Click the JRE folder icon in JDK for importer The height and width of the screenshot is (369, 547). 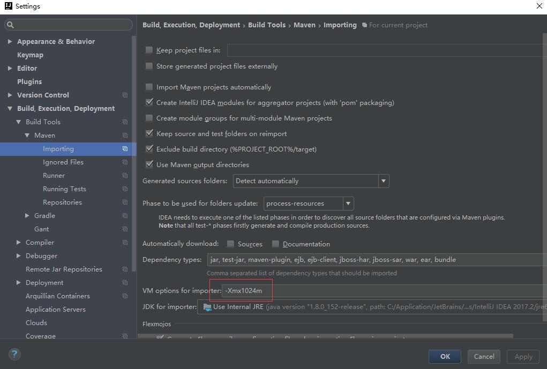(x=207, y=307)
